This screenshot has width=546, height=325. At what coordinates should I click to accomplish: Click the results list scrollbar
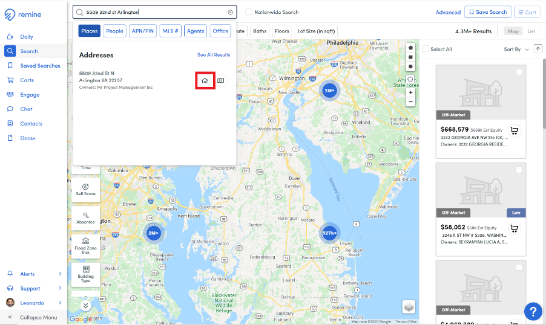(x=544, y=94)
